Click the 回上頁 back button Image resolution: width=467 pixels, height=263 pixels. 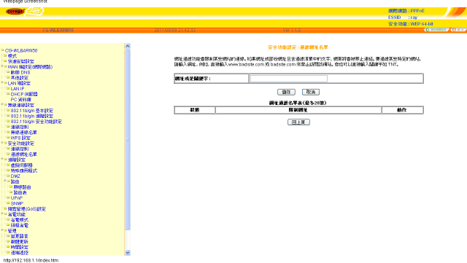[298, 122]
